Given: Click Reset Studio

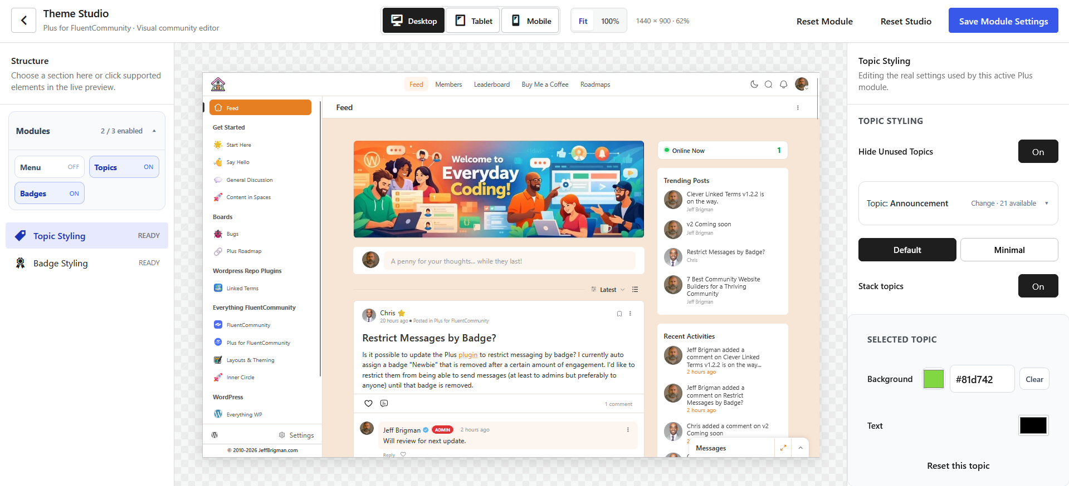Looking at the screenshot, I should [906, 21].
